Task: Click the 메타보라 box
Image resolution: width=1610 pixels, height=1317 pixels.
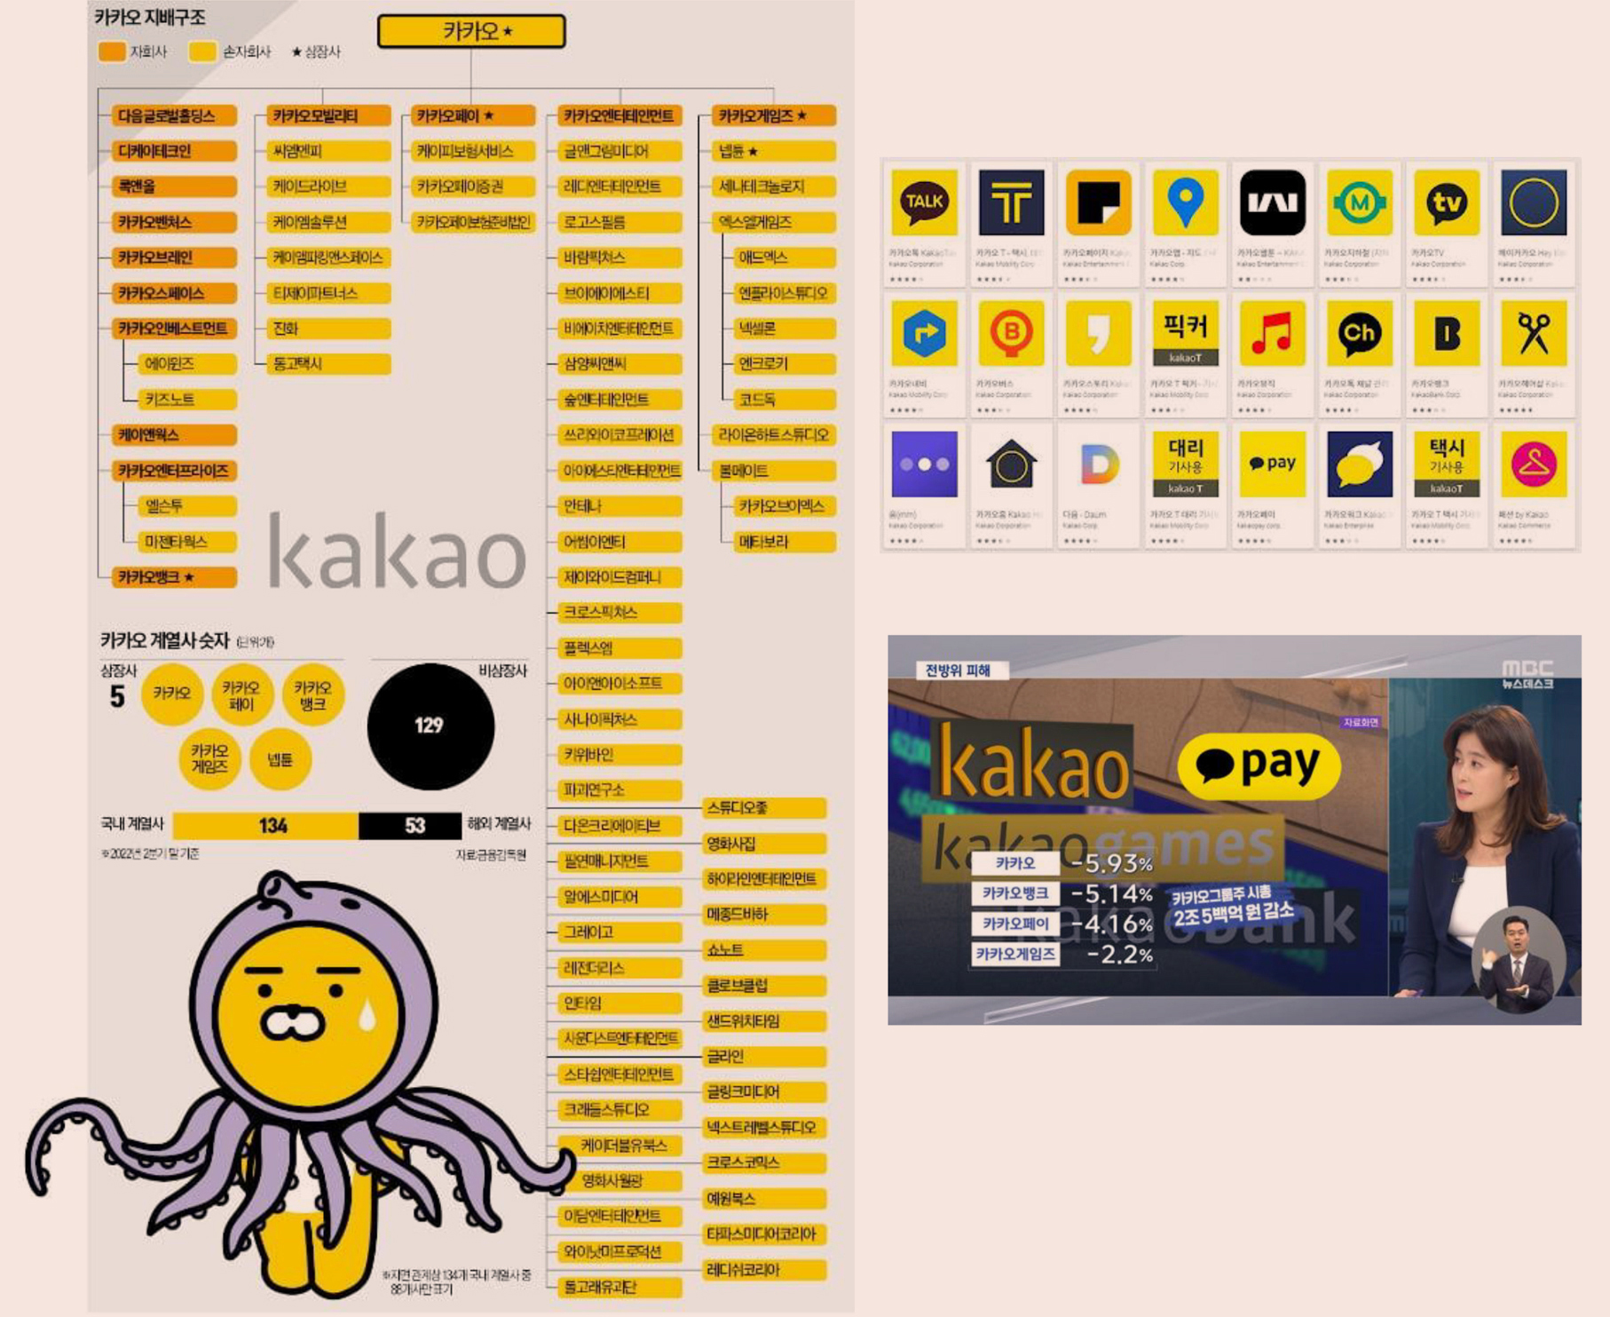Action: (x=785, y=542)
